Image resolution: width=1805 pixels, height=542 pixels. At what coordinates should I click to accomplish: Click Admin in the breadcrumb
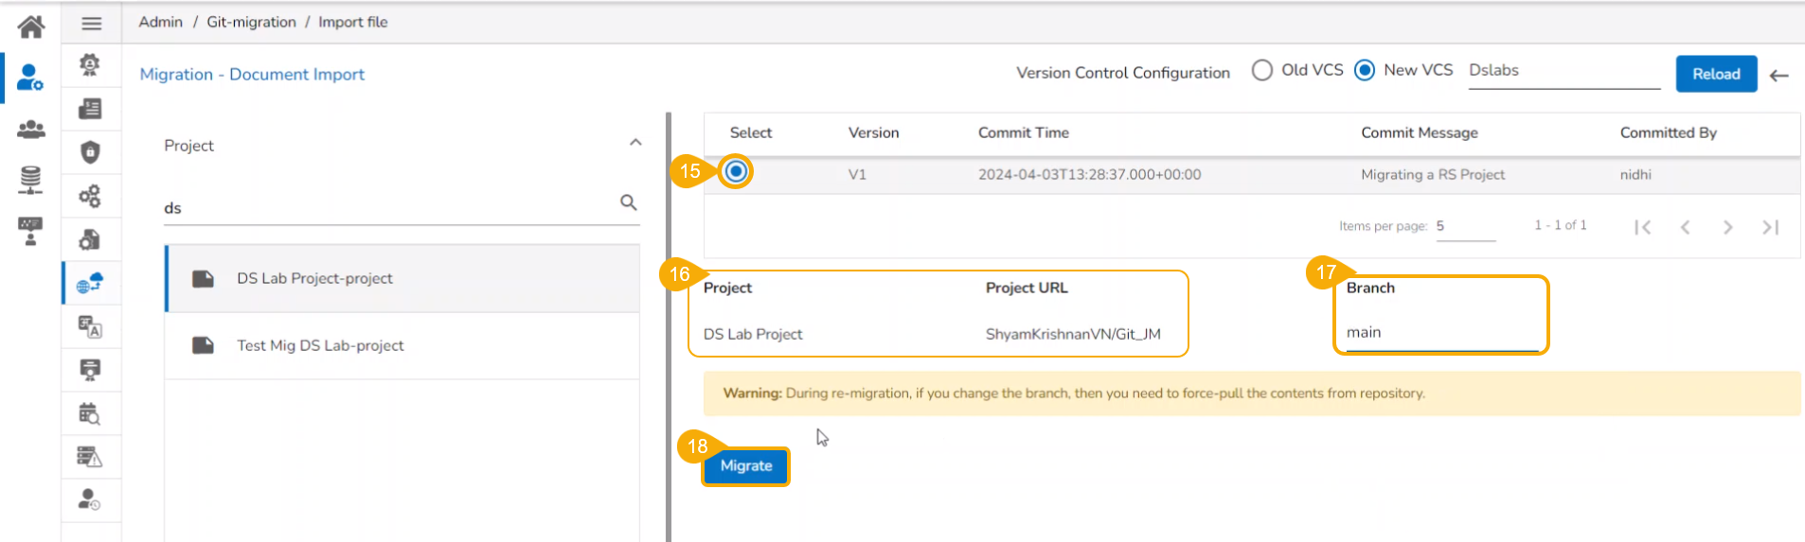[x=160, y=22]
